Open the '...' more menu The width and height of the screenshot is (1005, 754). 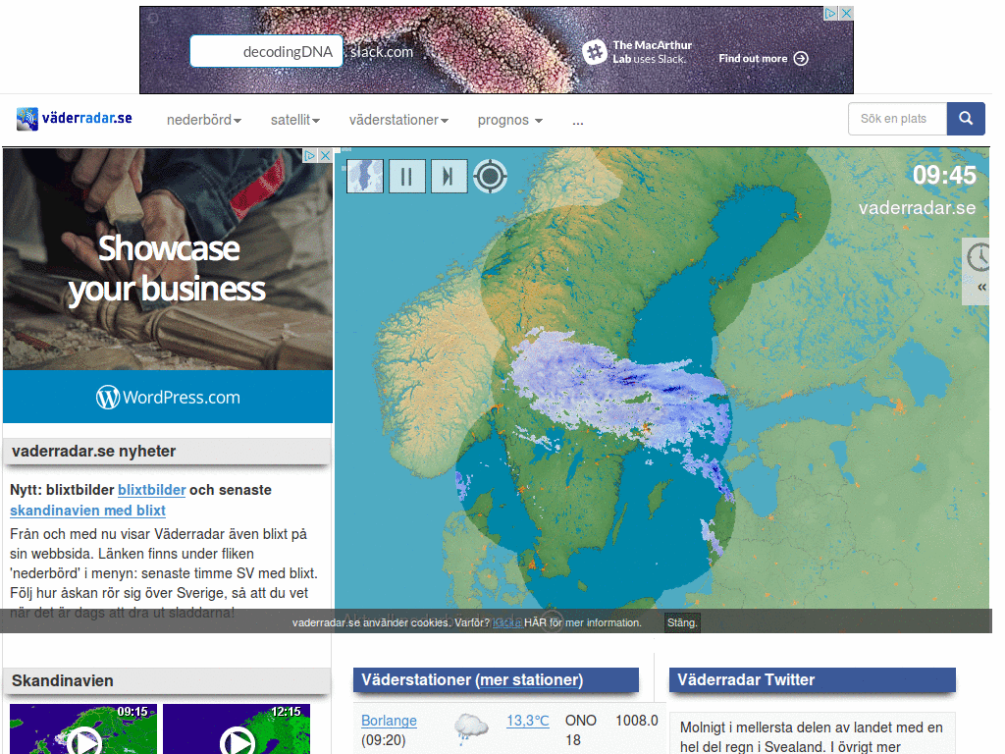click(578, 121)
